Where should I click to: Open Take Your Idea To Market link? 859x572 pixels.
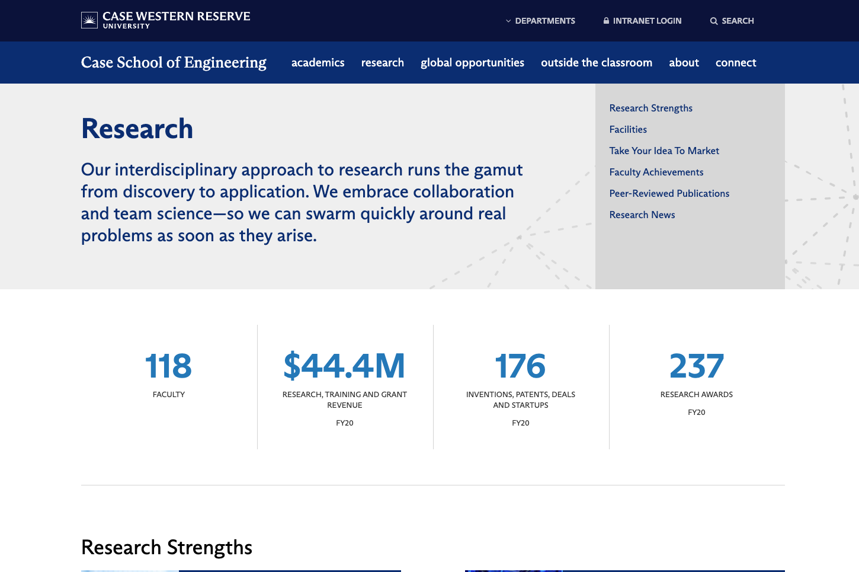tap(664, 151)
